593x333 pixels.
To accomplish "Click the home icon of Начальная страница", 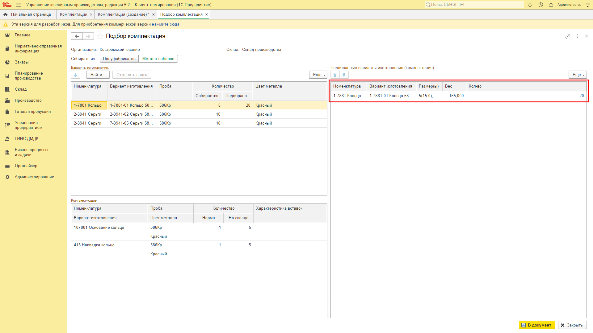I will [5, 14].
